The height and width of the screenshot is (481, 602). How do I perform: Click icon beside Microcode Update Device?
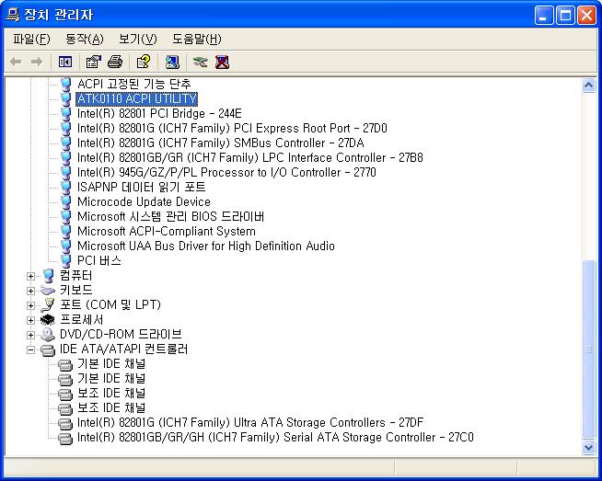[66, 201]
